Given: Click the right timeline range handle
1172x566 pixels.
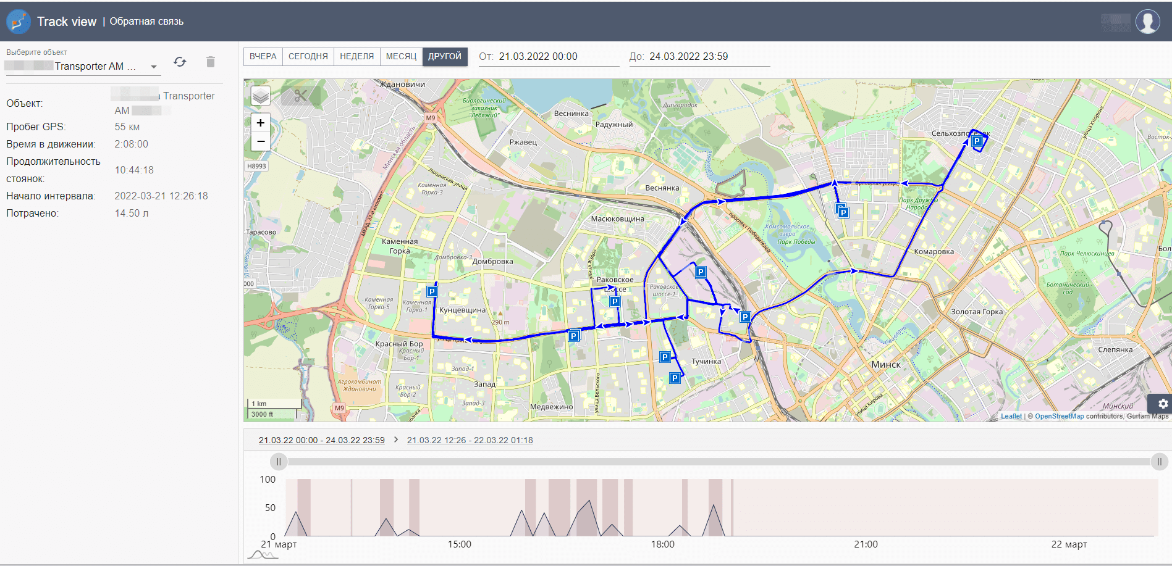Looking at the screenshot, I should (x=1159, y=462).
